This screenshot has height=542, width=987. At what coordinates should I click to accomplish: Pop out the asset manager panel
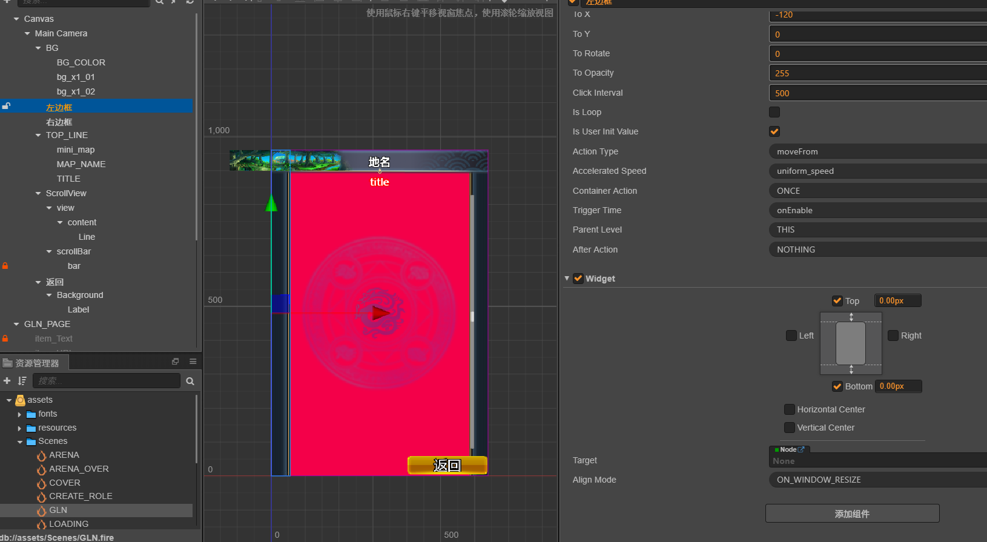point(176,362)
